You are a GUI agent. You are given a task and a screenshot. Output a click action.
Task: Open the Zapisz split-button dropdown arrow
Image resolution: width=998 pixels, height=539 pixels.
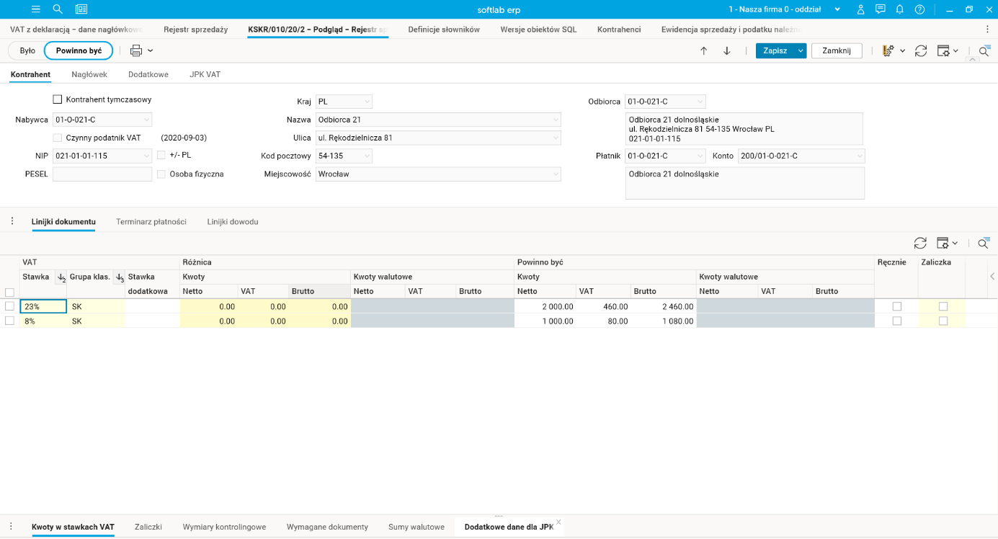coord(801,50)
